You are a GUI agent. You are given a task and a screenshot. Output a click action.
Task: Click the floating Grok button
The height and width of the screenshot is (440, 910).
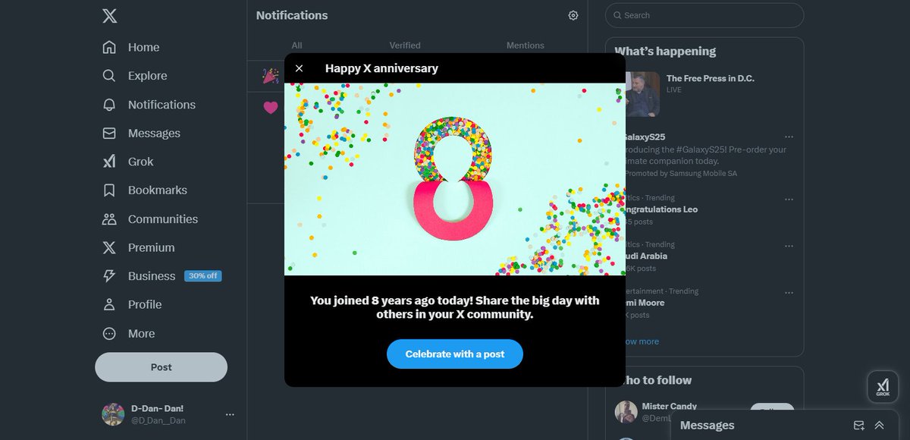[x=883, y=386]
